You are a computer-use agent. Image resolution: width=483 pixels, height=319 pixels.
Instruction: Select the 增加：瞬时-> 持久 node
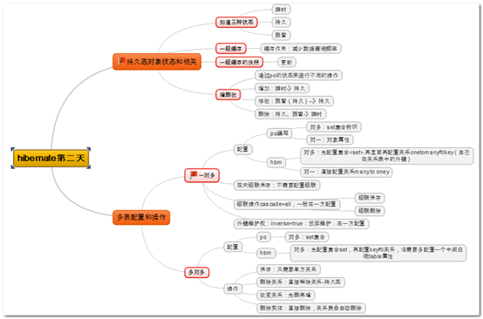(x=282, y=88)
